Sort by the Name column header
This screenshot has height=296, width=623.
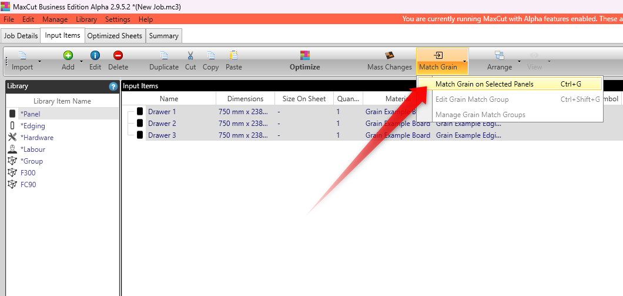169,99
